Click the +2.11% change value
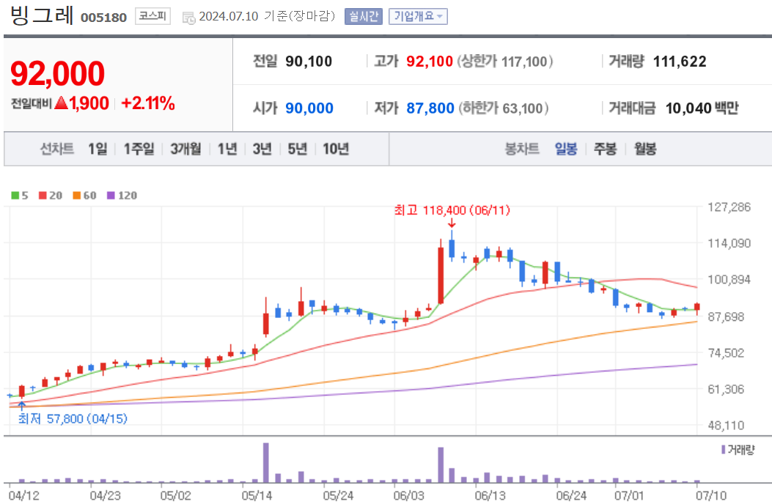This screenshot has width=772, height=504. pos(147,103)
